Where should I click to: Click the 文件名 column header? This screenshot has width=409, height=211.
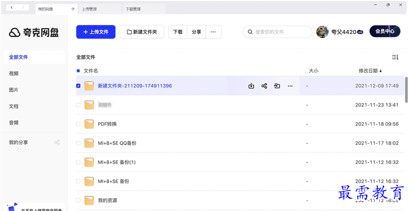(91, 71)
